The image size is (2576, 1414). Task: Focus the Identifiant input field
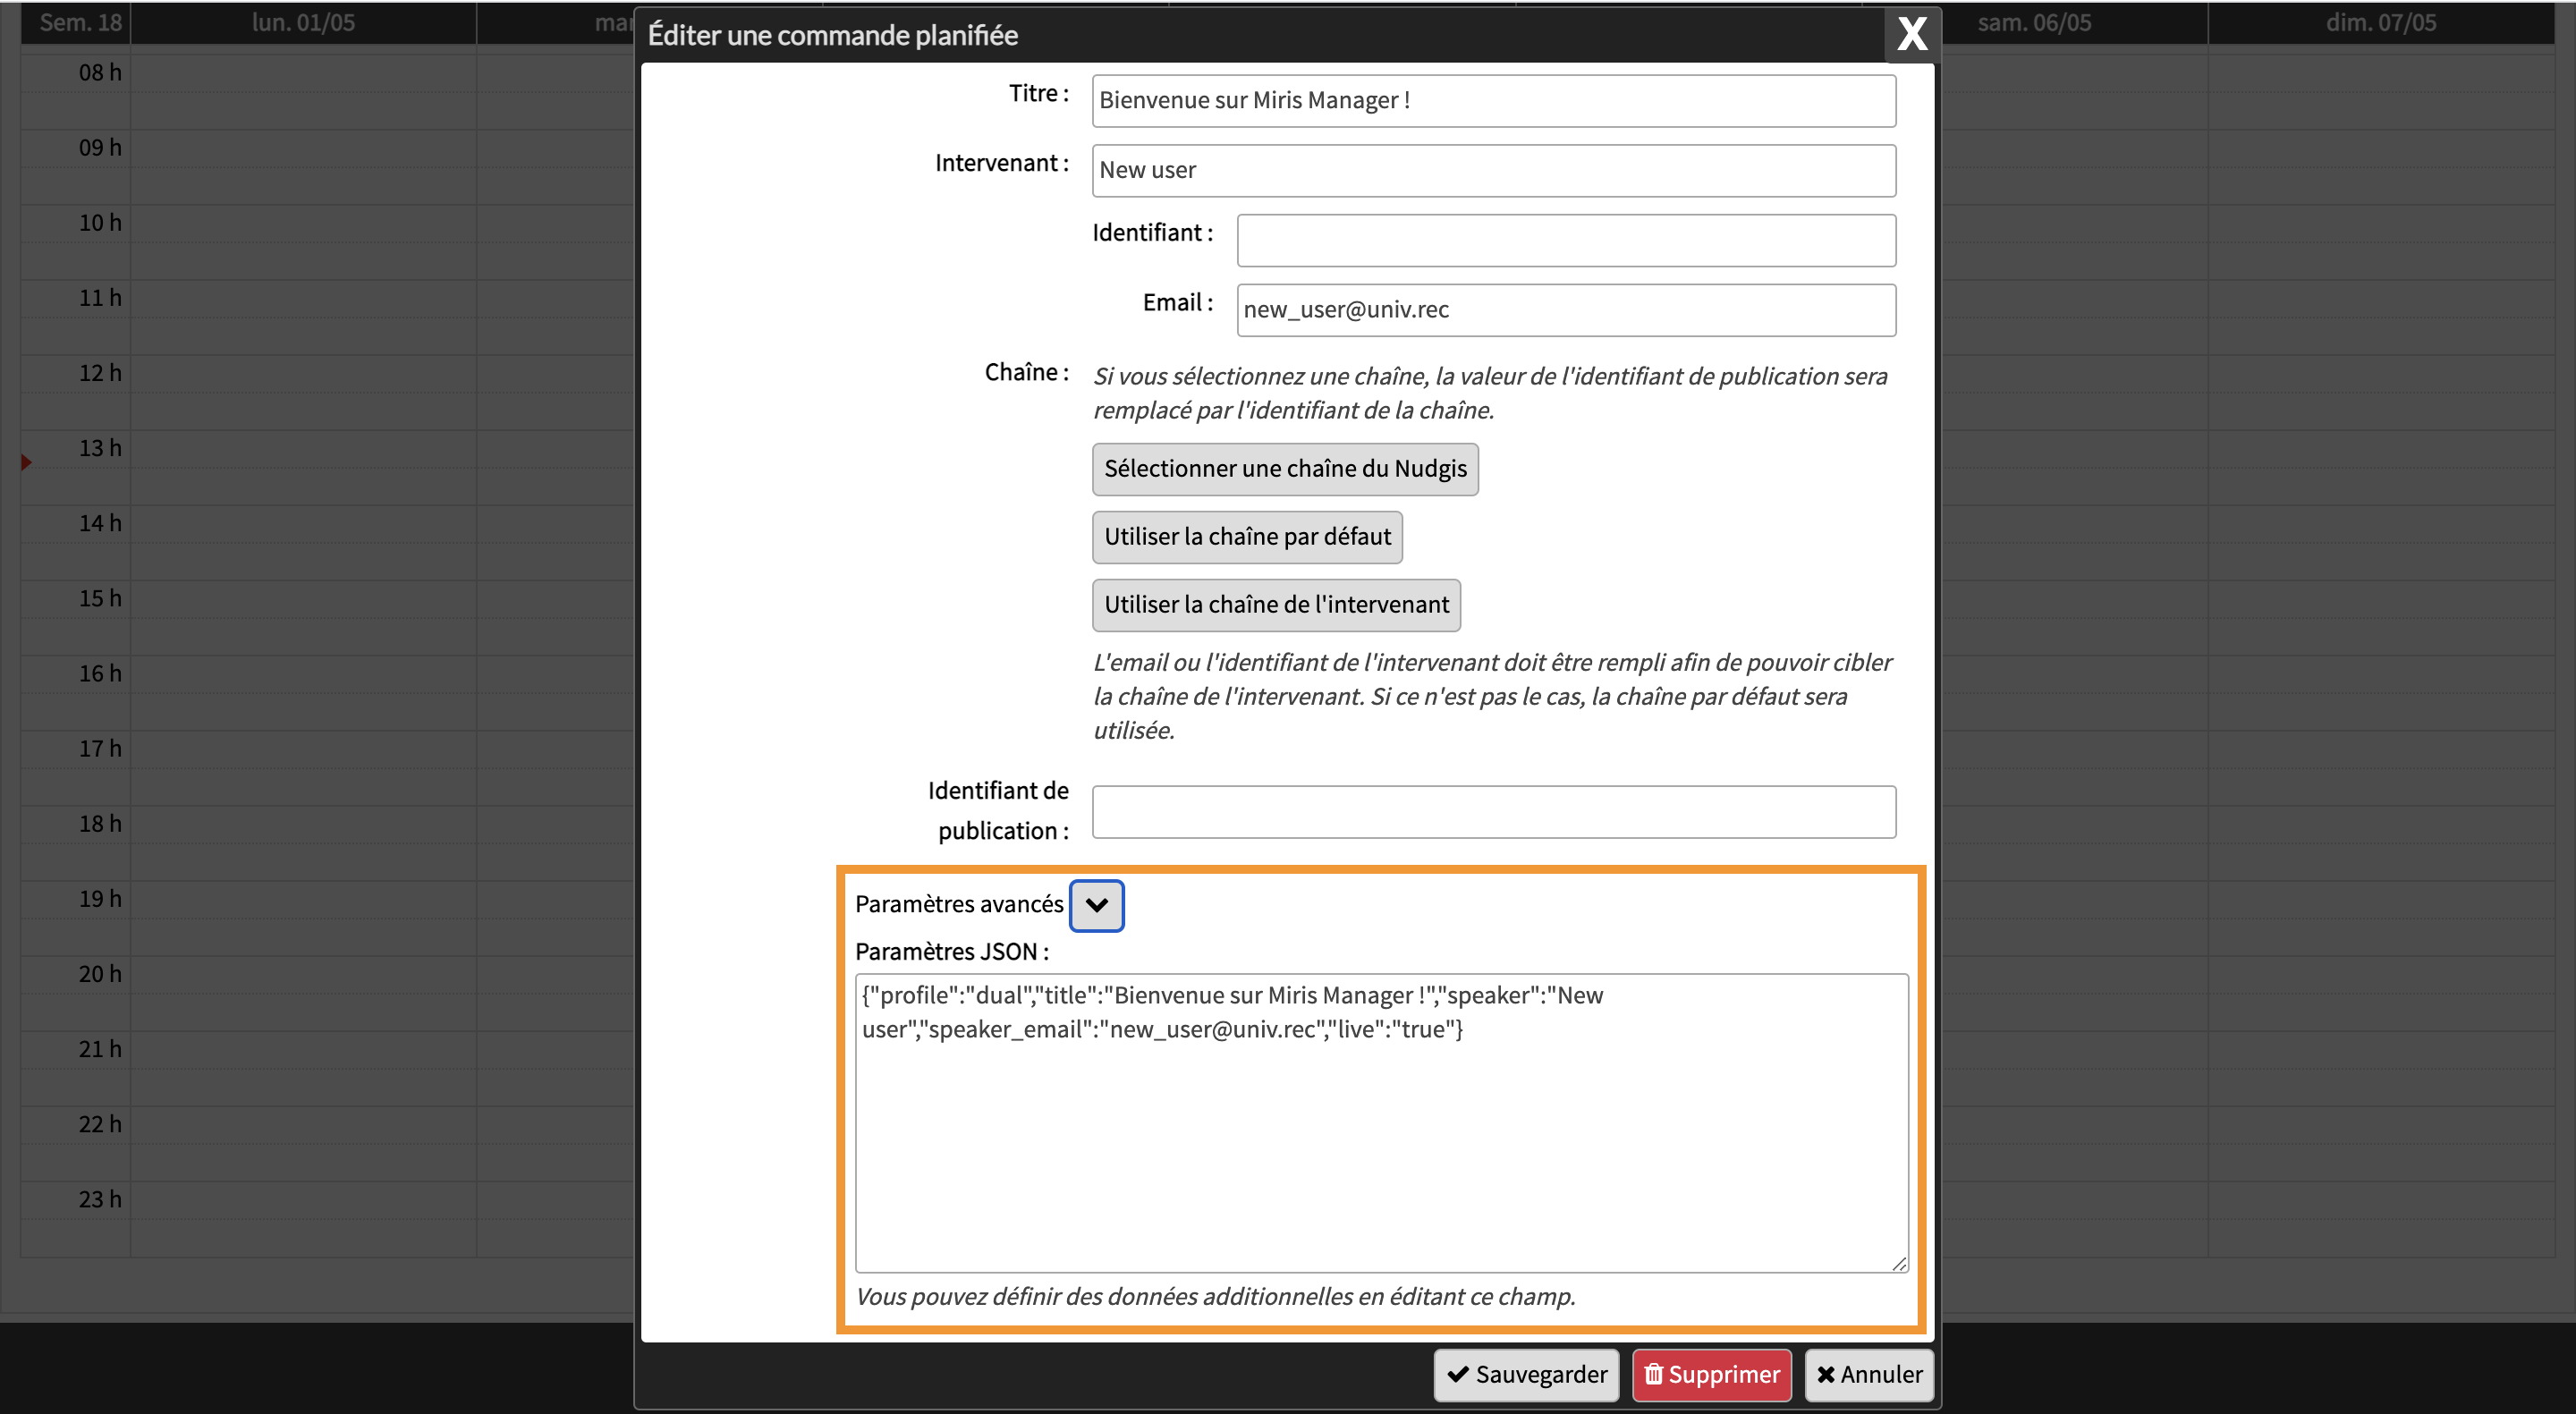(1566, 240)
